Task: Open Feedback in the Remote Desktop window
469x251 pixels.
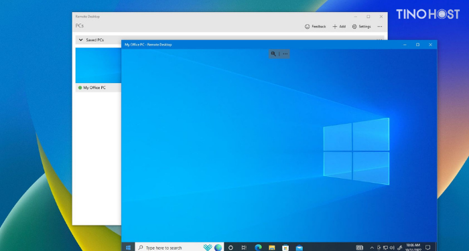Action: point(316,27)
